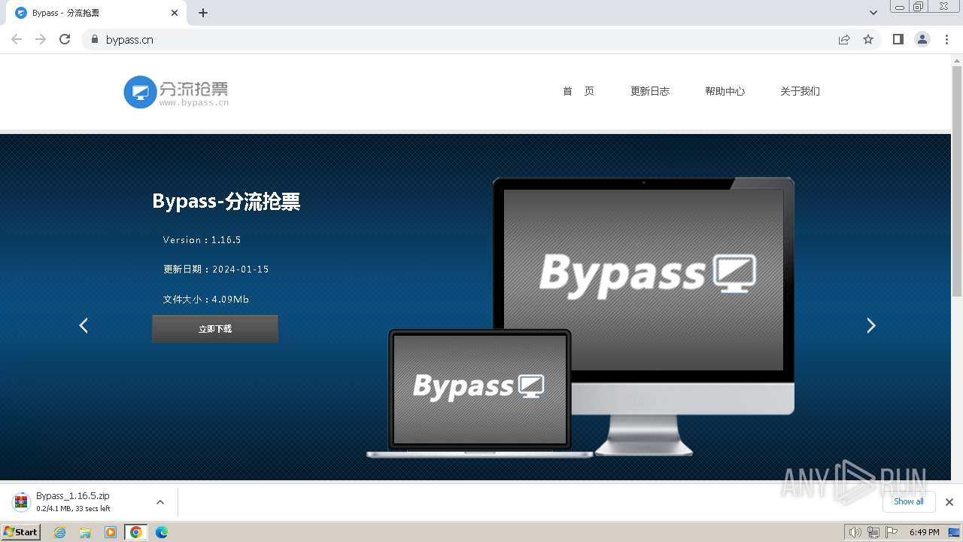
Task: Click the Bypass laptop image
Action: tap(479, 394)
